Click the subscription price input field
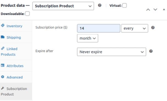Image resolution: width=167 pixels, height=101 pixels. (99, 28)
